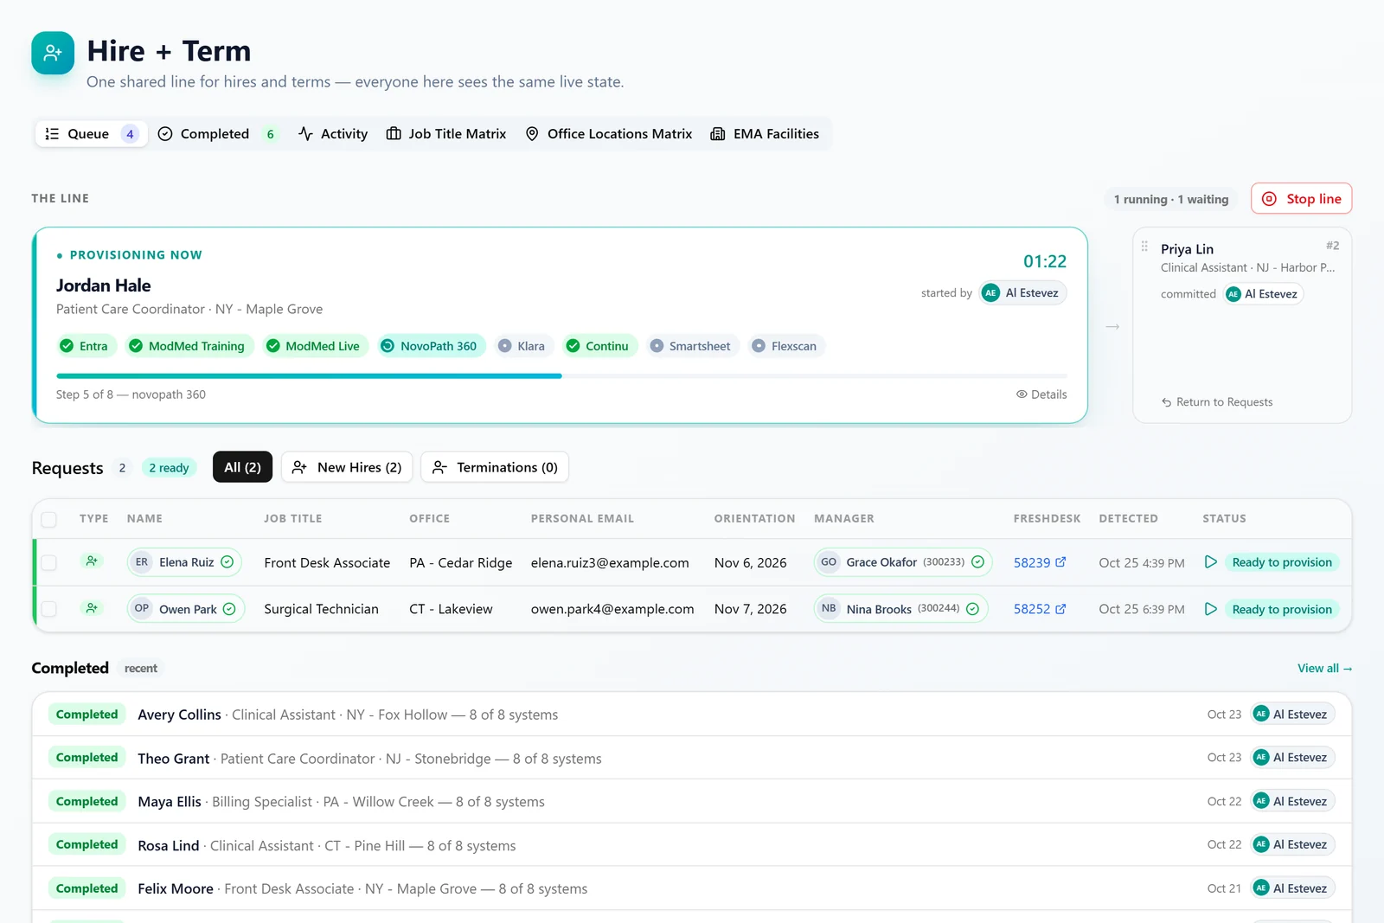Switch to the Completed tab
Viewport: 1384px width, 923px height.
click(x=218, y=134)
